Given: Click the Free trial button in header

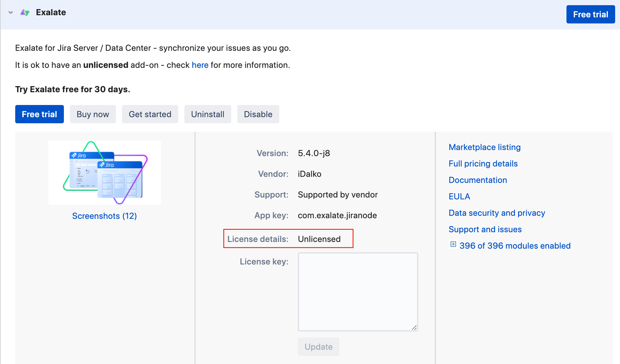Looking at the screenshot, I should 590,14.
